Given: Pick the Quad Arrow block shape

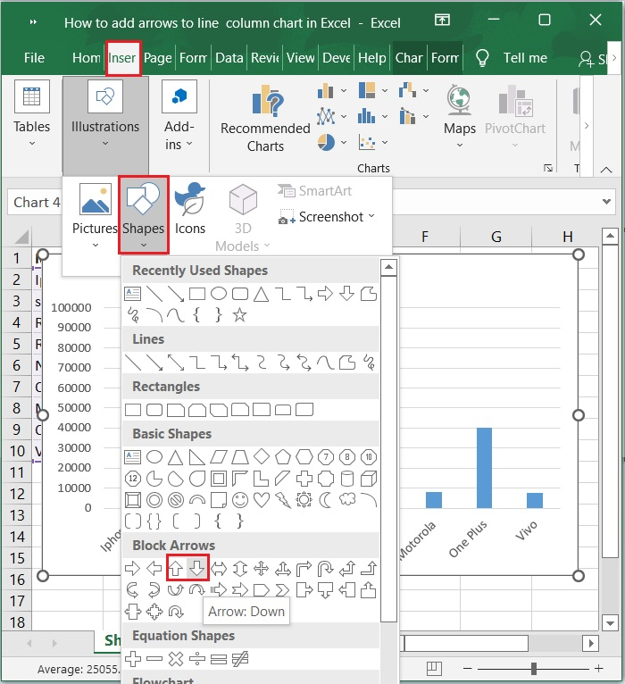Looking at the screenshot, I should (262, 569).
